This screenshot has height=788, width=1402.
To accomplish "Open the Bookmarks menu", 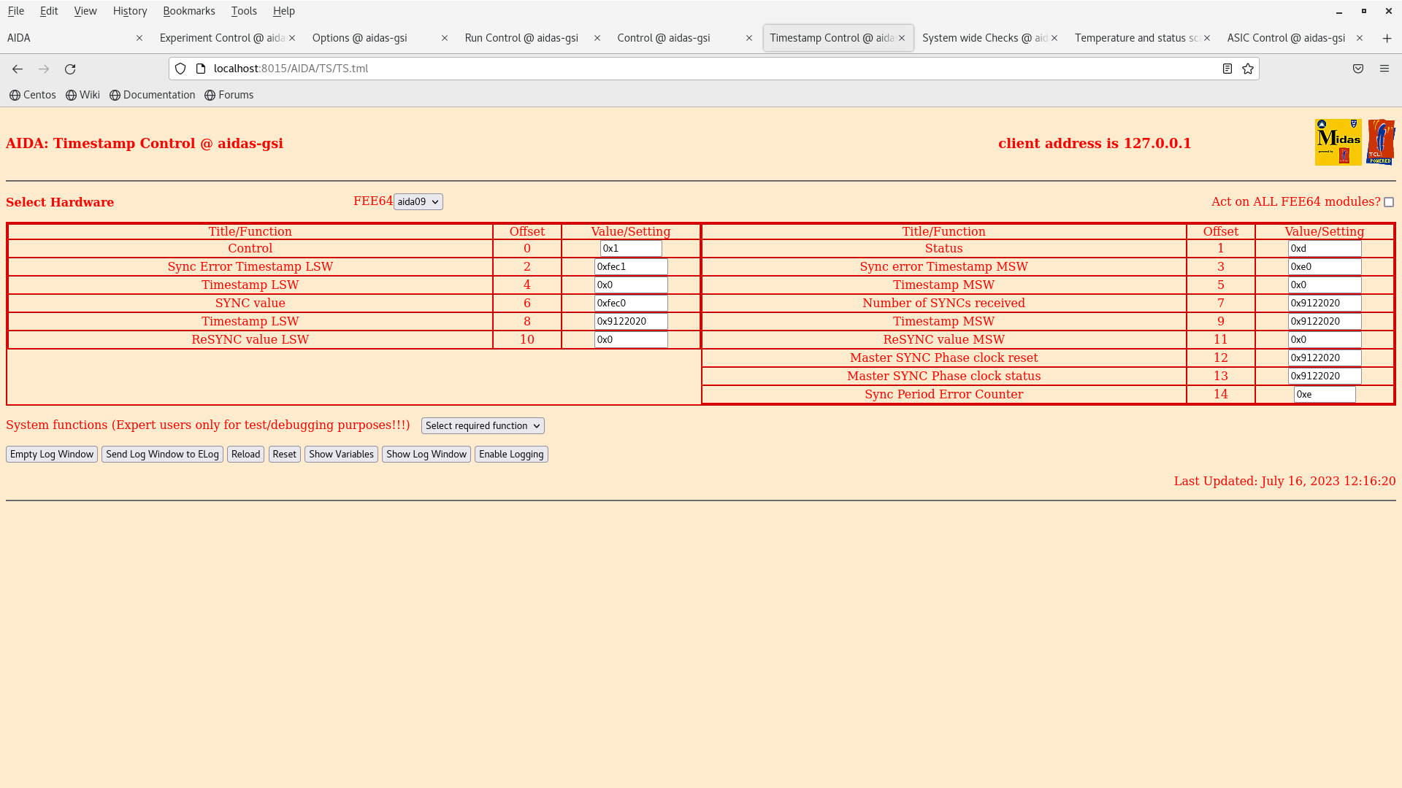I will click(188, 11).
